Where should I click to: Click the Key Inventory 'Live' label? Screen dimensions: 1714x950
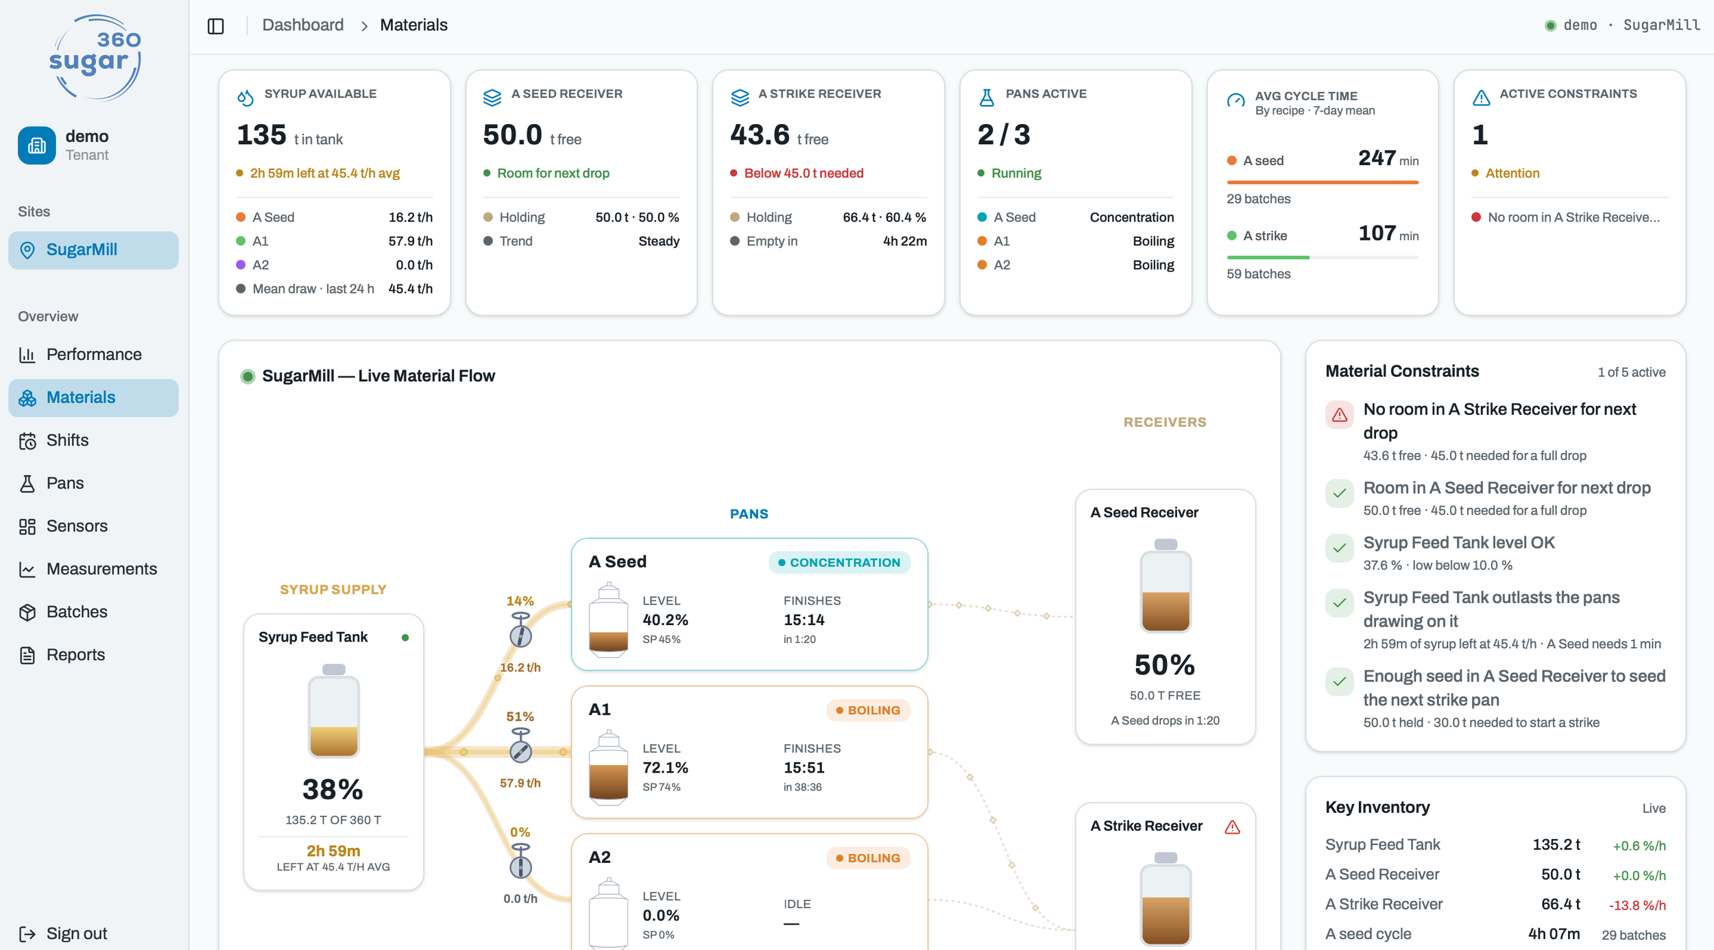point(1654,809)
